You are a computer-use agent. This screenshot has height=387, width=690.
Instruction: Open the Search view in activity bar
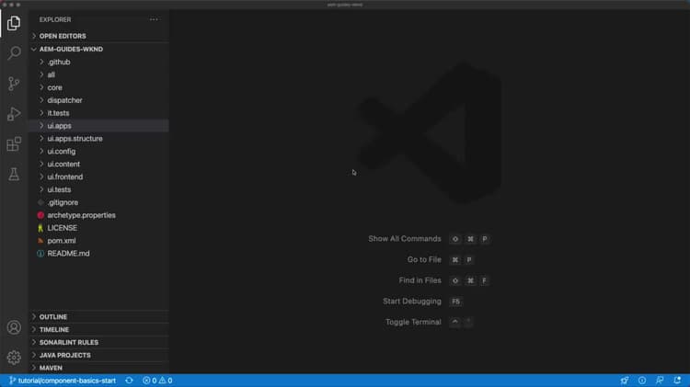pyautogui.click(x=14, y=53)
